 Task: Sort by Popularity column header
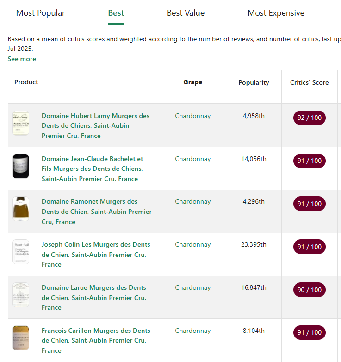click(x=254, y=82)
